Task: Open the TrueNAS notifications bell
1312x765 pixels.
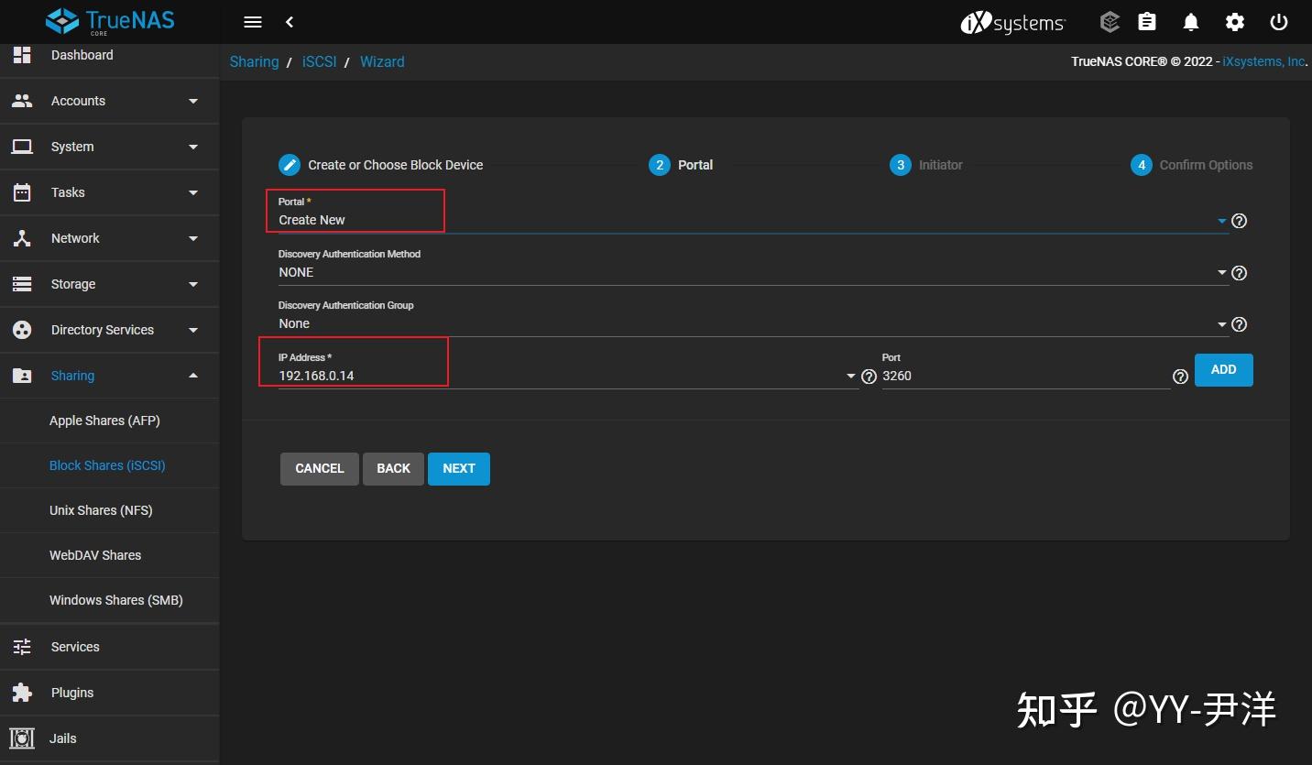Action: (x=1190, y=22)
